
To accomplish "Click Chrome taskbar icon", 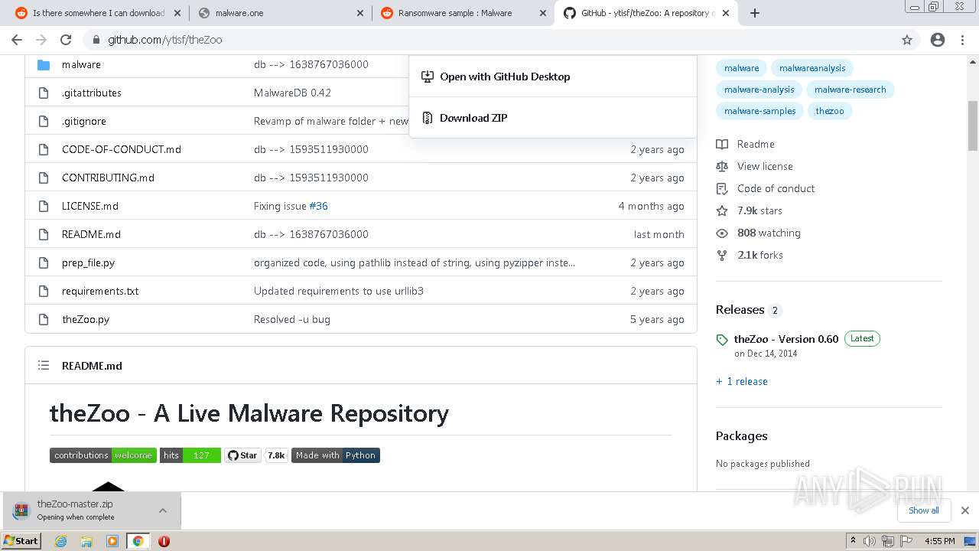I will coord(138,541).
